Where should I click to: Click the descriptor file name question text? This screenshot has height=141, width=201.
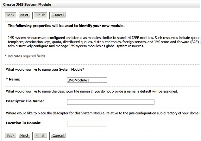[x=92, y=91]
